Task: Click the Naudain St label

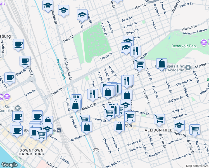Action: (156, 154)
